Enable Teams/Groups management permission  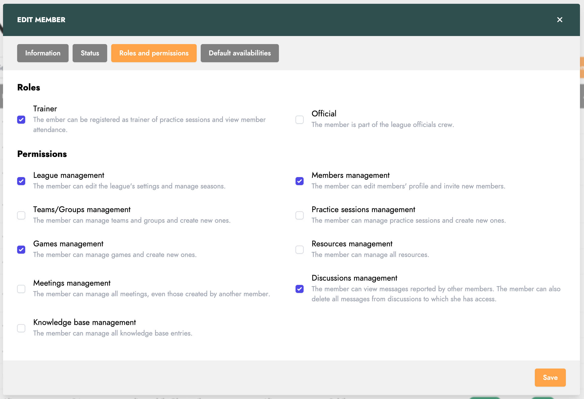pos(21,215)
